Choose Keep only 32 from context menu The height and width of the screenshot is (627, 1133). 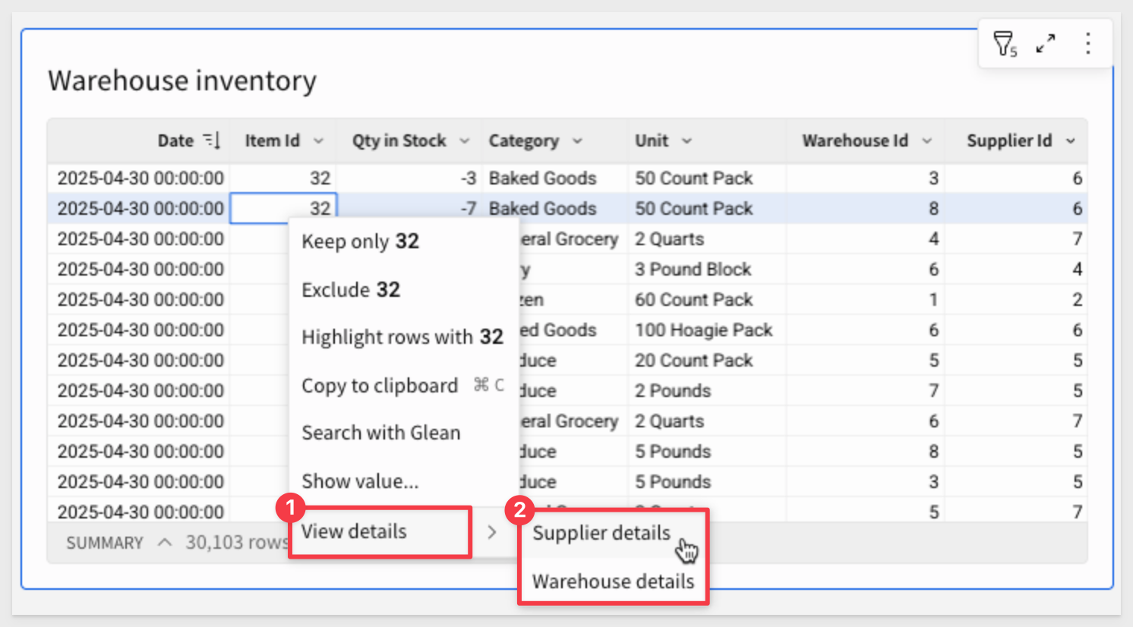[361, 241]
